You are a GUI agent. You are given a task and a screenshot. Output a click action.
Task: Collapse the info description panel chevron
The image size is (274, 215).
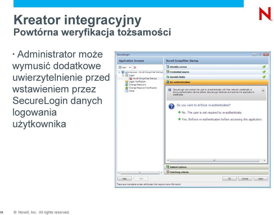(x=263, y=91)
